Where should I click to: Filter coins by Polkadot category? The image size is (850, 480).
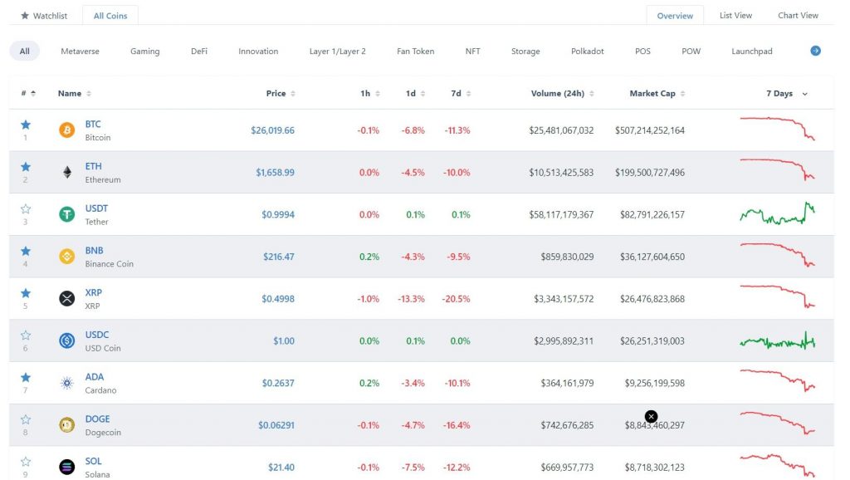coord(587,51)
